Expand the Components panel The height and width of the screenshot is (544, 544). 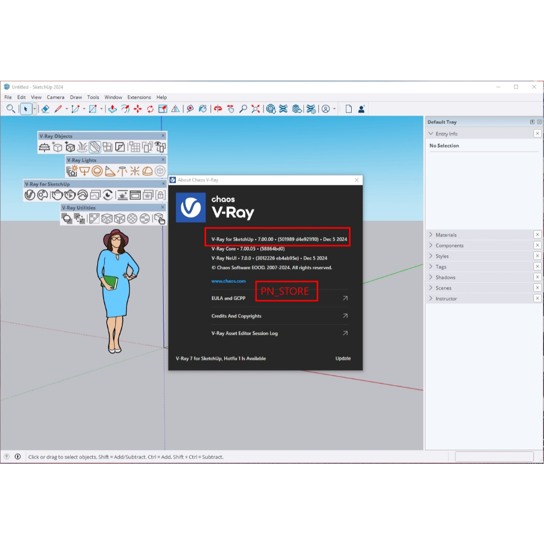(x=431, y=245)
